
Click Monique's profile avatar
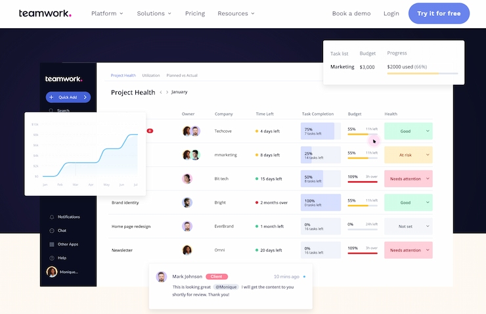[52, 272]
